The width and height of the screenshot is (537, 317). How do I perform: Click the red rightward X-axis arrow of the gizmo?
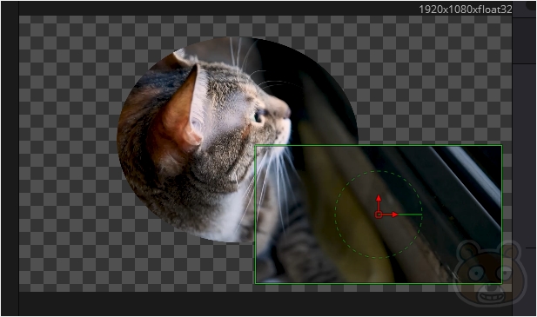pyautogui.click(x=391, y=215)
